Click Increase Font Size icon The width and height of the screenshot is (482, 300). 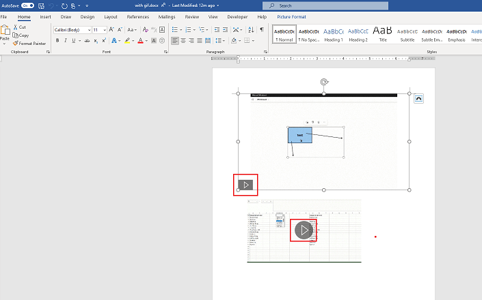[x=111, y=30]
